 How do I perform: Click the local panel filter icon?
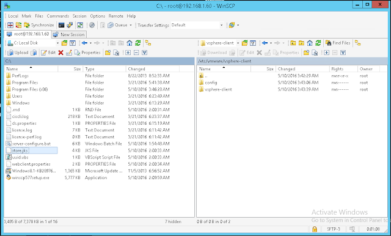[x=73, y=43]
